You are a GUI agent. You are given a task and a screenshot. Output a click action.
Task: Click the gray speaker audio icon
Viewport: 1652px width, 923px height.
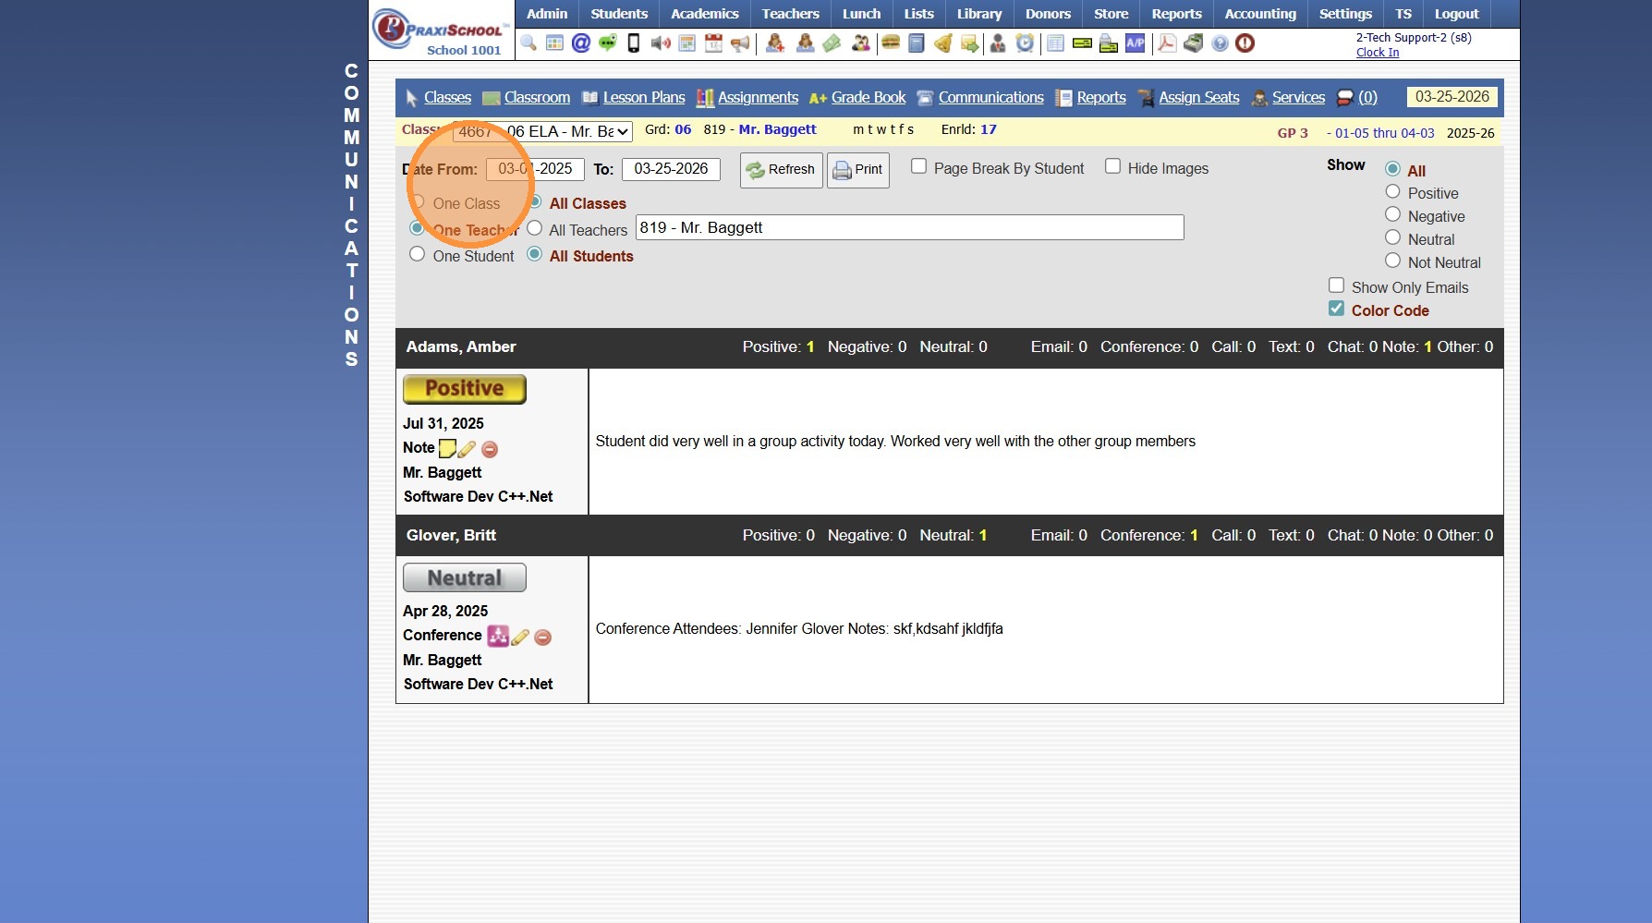pyautogui.click(x=661, y=43)
